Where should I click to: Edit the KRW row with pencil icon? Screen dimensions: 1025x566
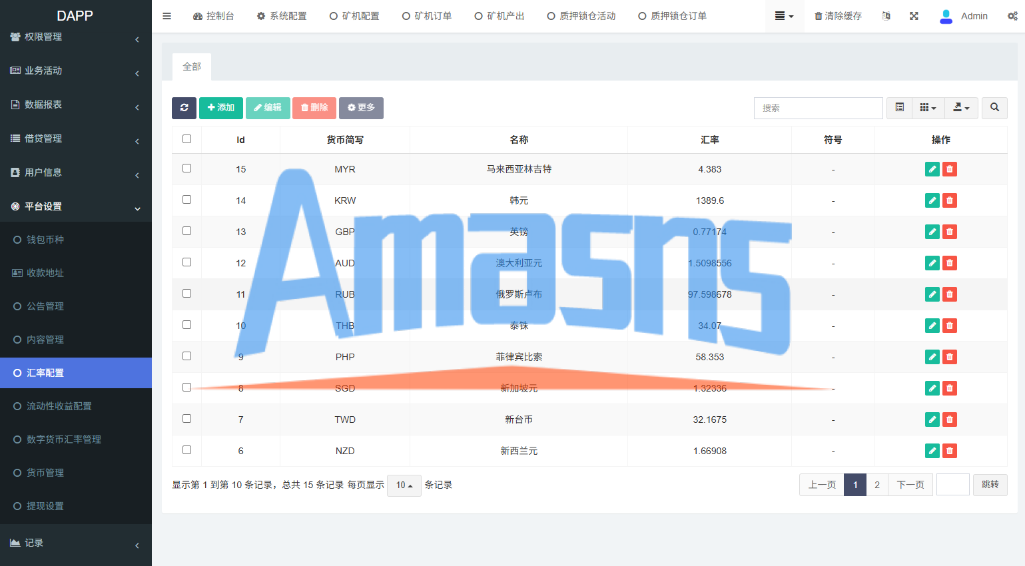coord(932,200)
